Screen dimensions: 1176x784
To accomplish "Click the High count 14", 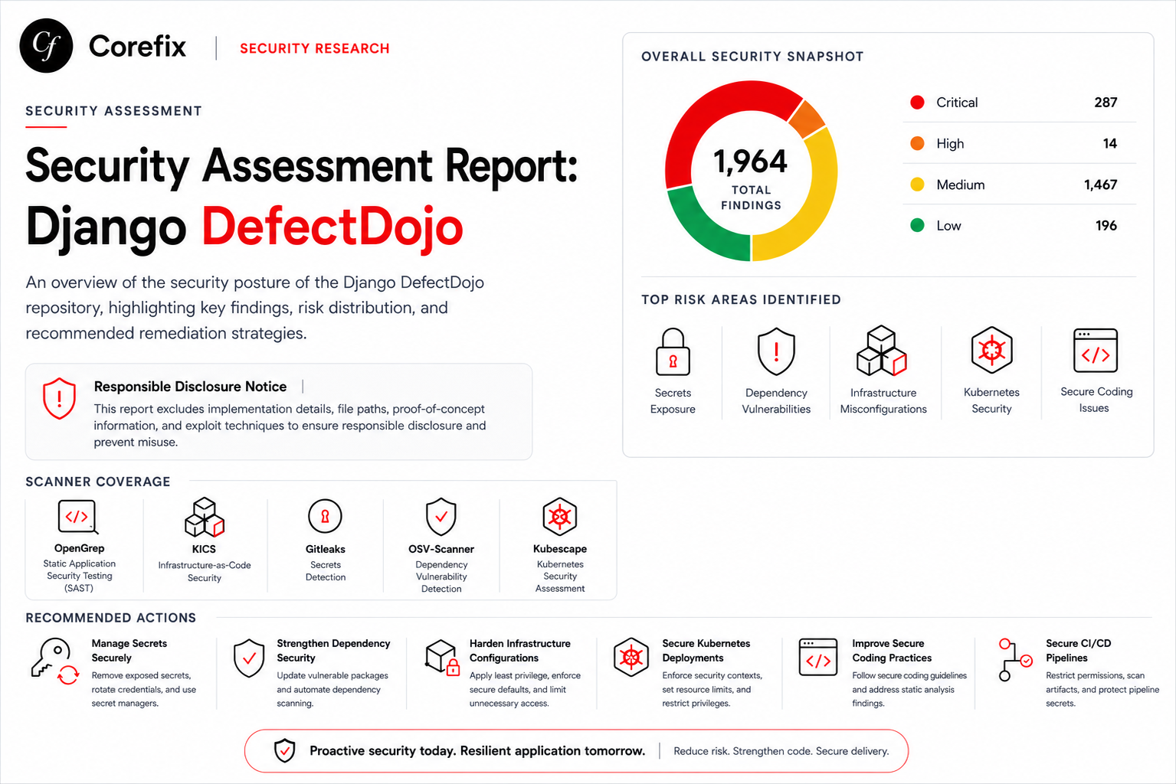I will 1109,143.
